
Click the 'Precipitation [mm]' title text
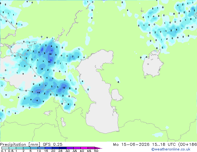(20, 145)
